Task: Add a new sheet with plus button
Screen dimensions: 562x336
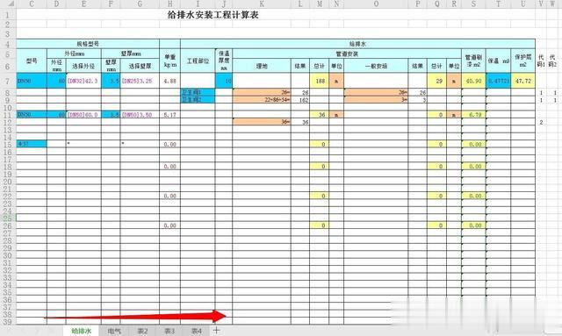Action: click(x=216, y=330)
